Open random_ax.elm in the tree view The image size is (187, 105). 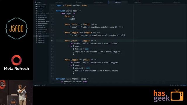41,28
